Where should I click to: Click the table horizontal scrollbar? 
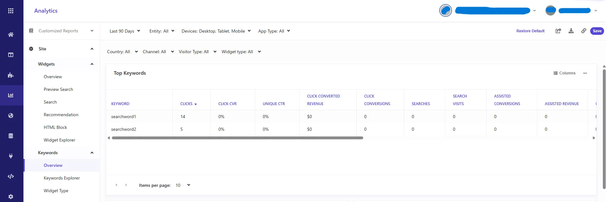tap(237, 138)
